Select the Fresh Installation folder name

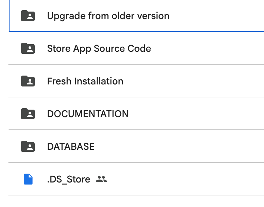(x=85, y=81)
